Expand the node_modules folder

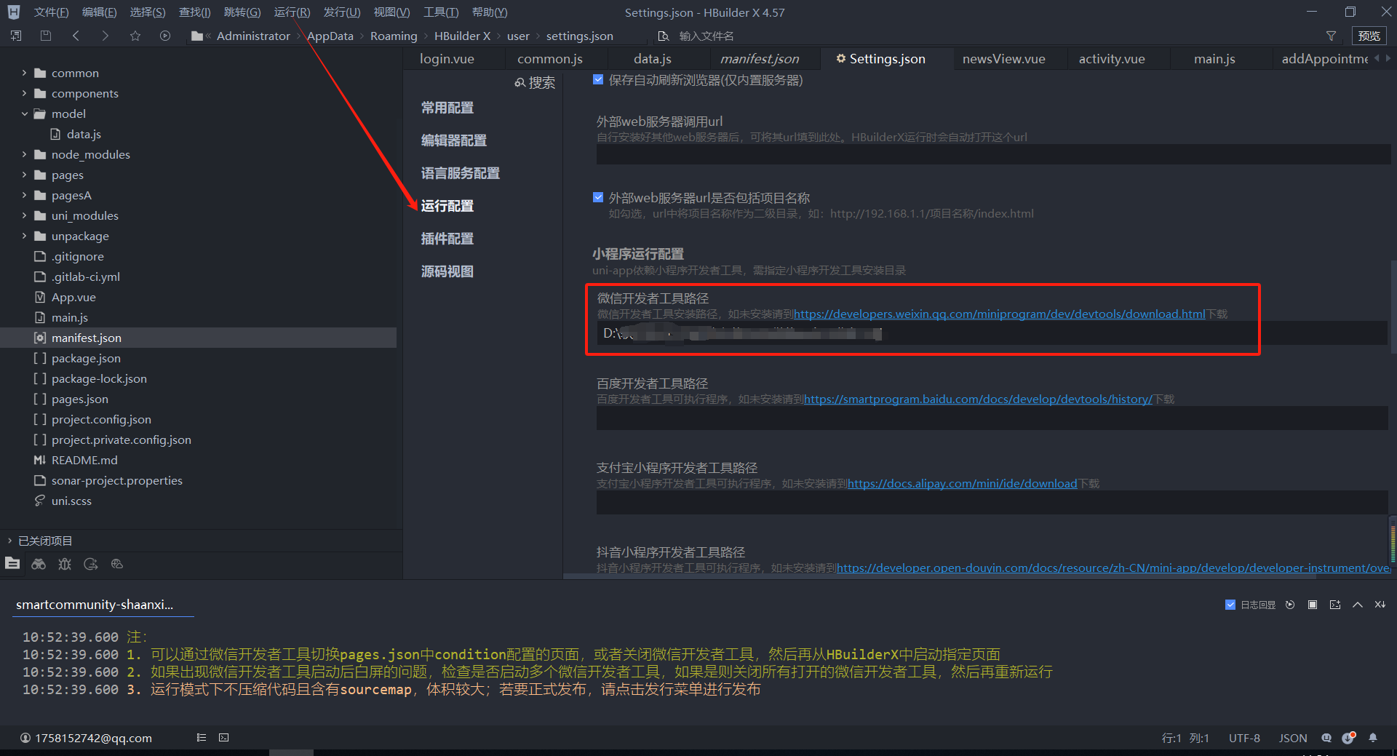pyautogui.click(x=24, y=154)
